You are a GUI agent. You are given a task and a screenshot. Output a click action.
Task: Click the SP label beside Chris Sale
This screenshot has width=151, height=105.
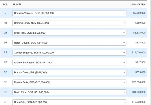tap(5, 102)
